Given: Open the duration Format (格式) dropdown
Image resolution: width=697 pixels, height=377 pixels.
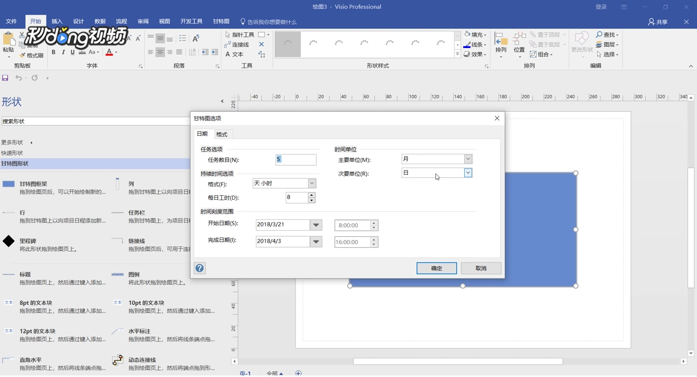Looking at the screenshot, I should click(312, 183).
